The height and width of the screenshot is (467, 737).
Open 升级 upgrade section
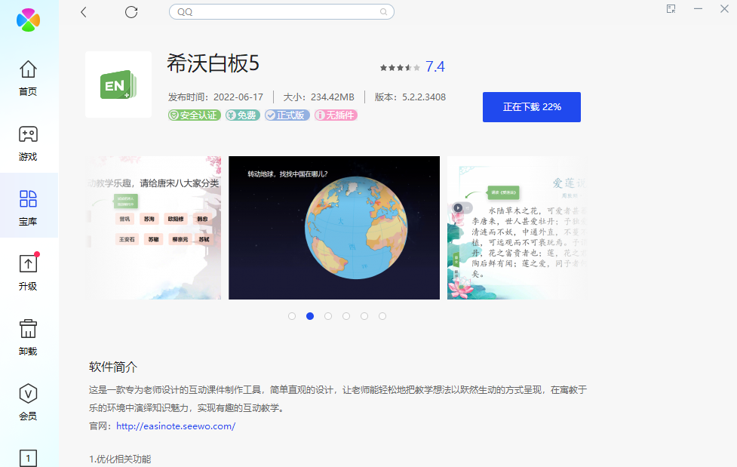[28, 273]
